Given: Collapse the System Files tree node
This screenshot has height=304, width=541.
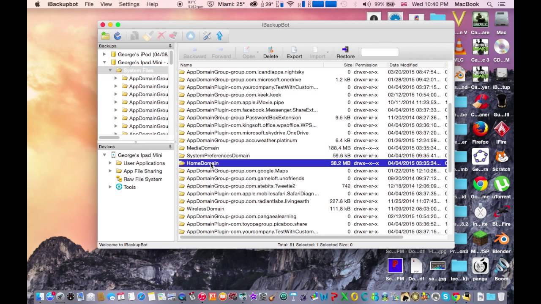Looking at the screenshot, I should tap(110, 70).
